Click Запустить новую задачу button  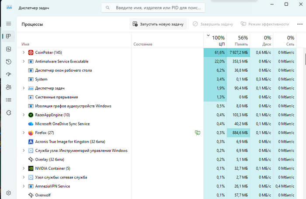point(158,24)
